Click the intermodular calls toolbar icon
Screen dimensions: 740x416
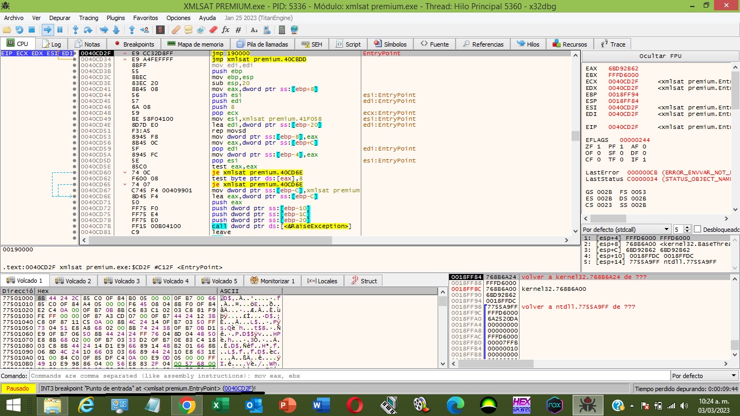[x=266, y=30]
